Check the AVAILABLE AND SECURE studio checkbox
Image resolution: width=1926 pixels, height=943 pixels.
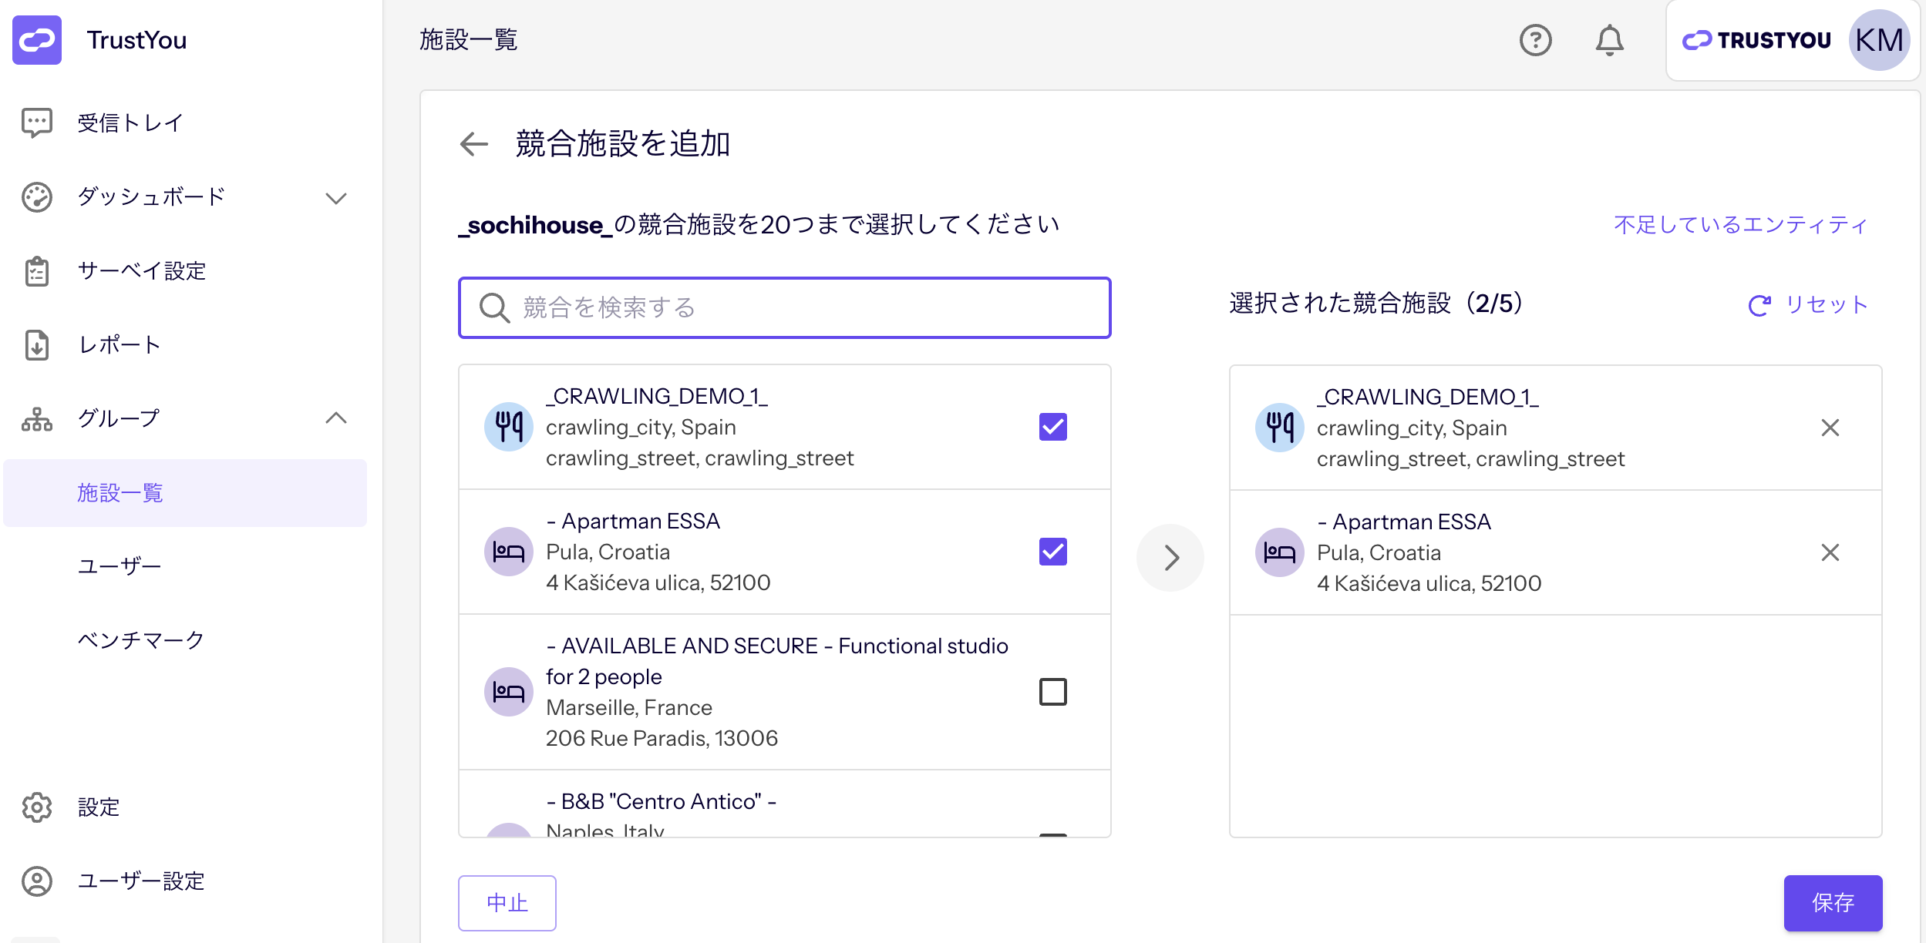click(1053, 692)
